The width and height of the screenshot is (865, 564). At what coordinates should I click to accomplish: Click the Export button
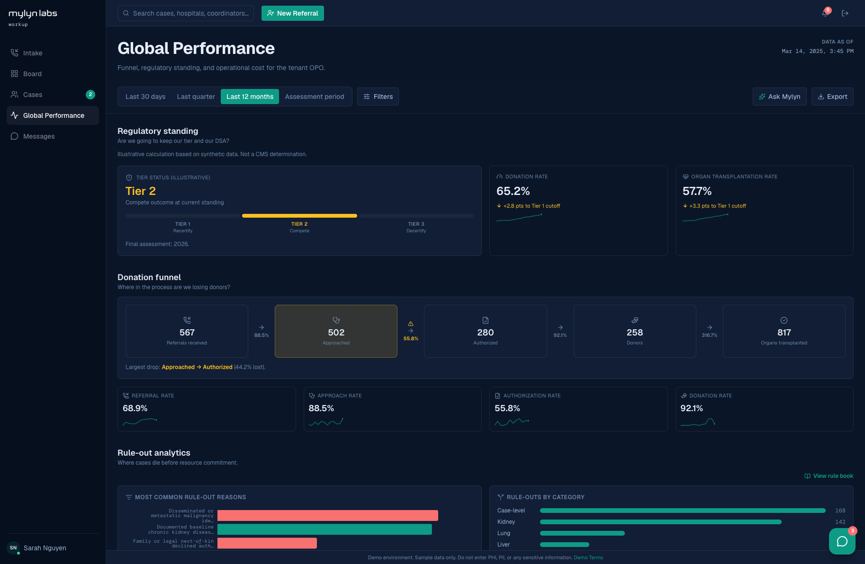[x=832, y=97]
